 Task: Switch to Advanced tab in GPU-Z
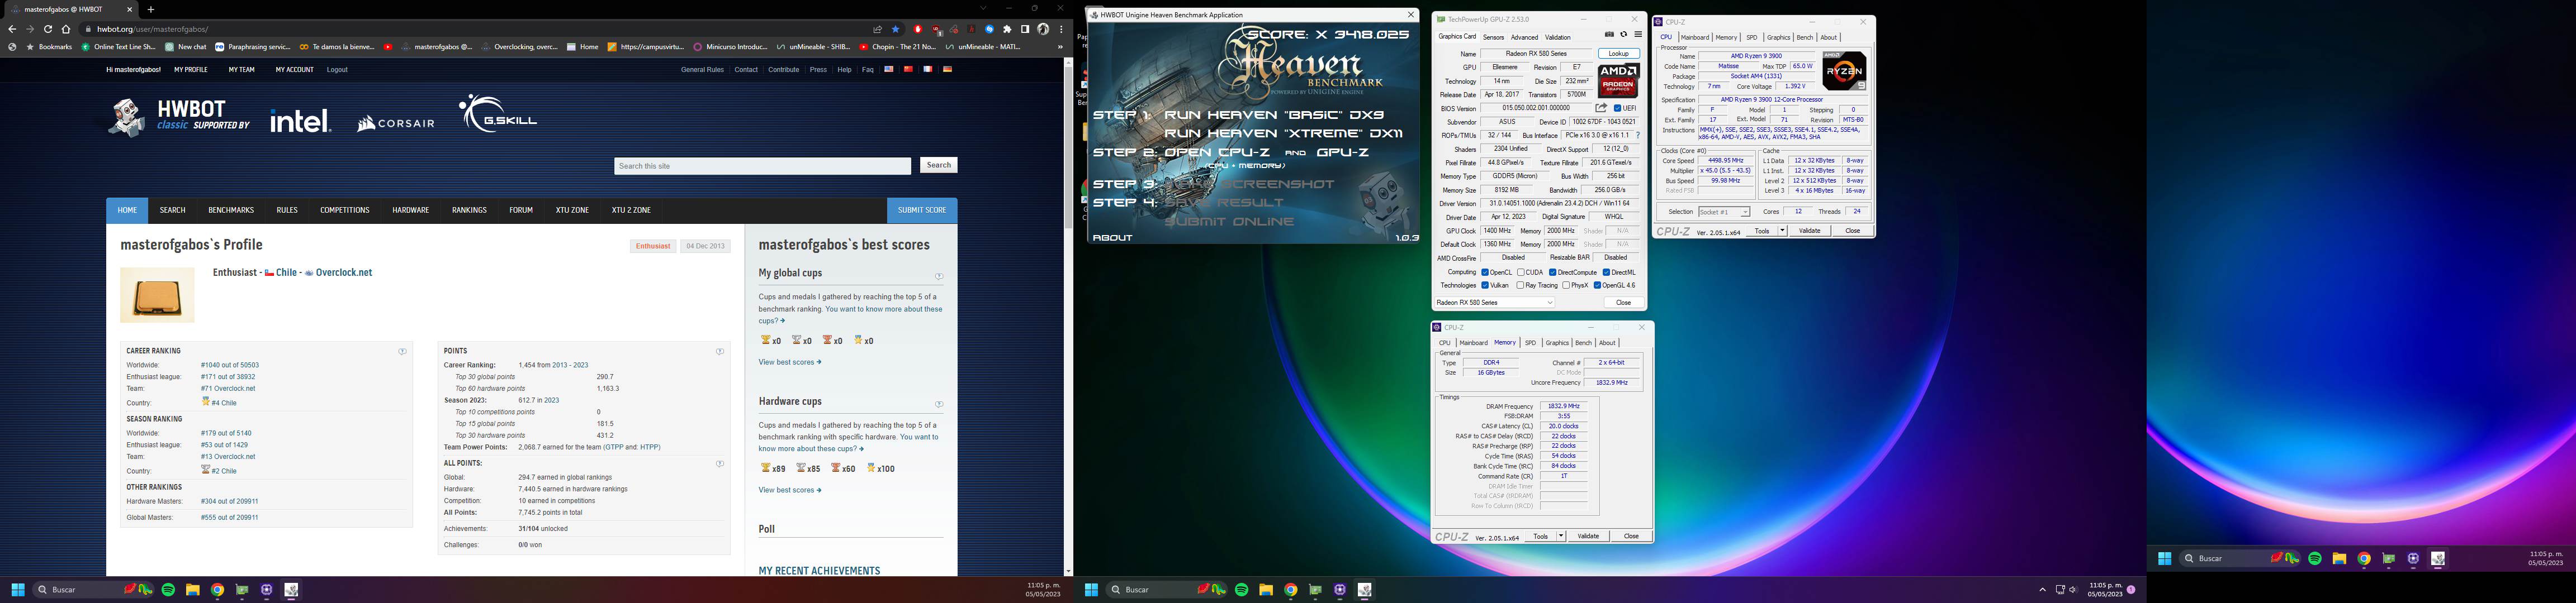coord(1525,37)
